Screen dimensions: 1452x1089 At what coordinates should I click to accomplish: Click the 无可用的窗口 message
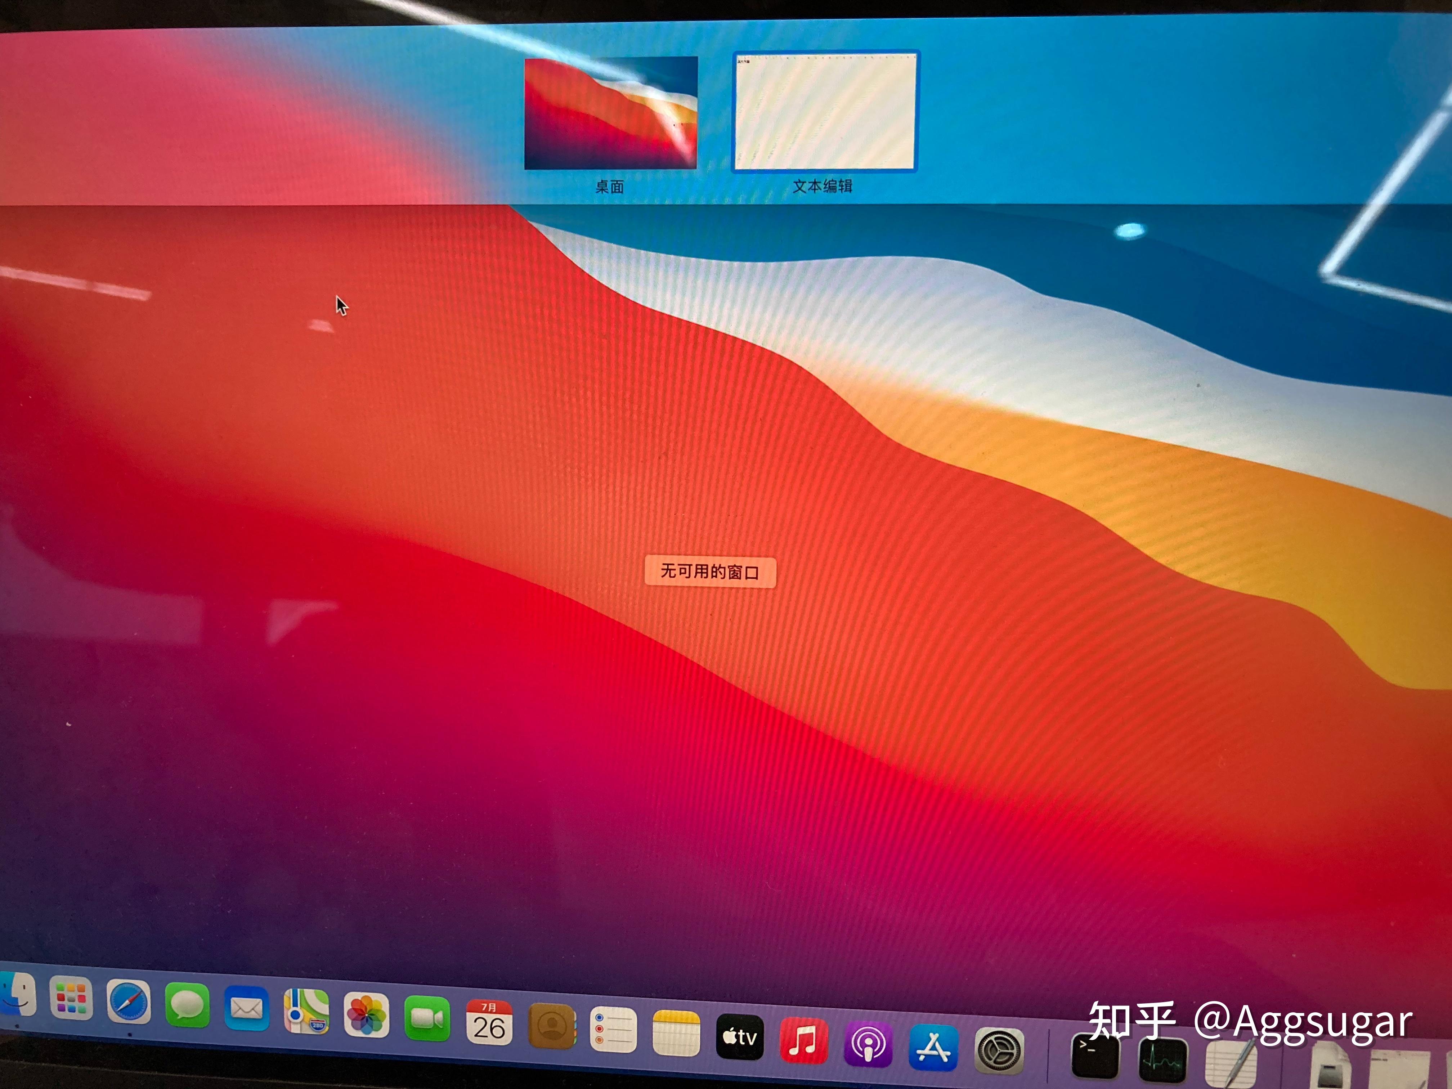[x=710, y=572]
